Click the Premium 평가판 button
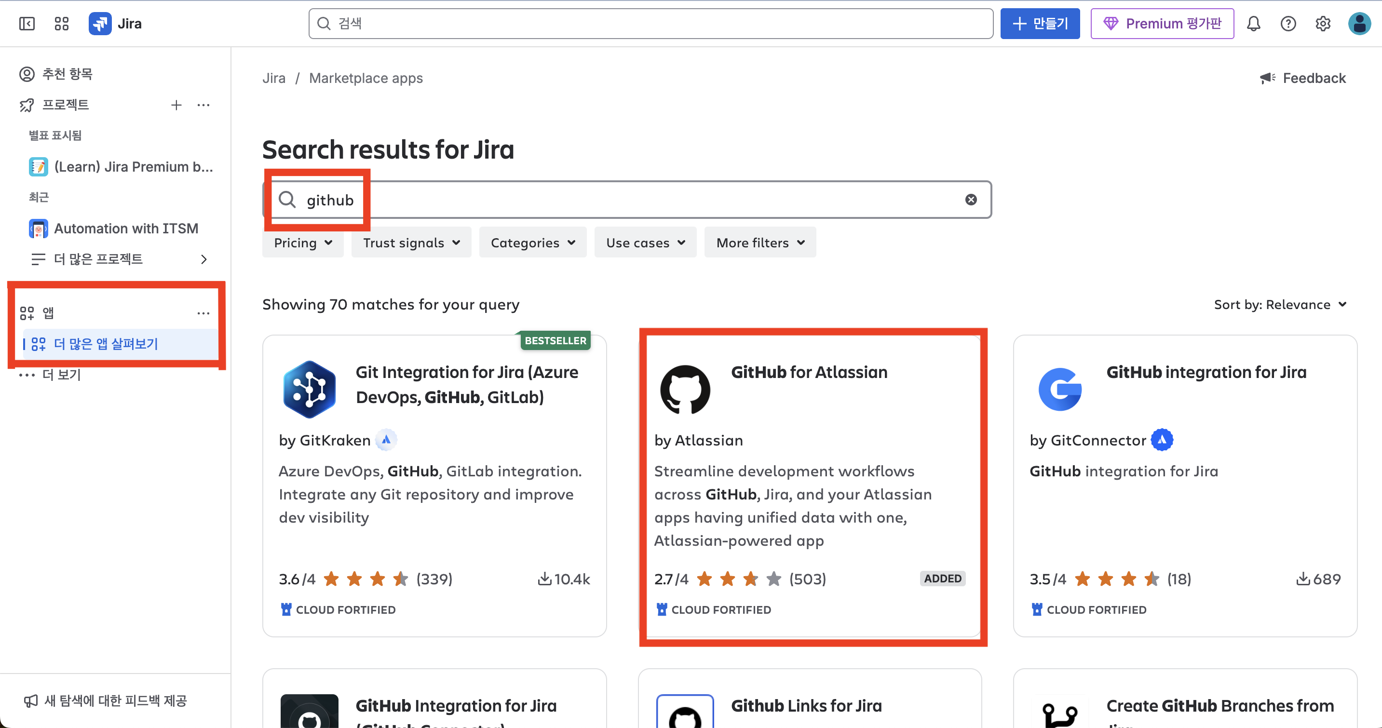This screenshot has height=728, width=1382. [x=1162, y=24]
